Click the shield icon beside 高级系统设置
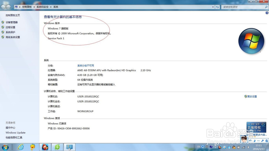The height and width of the screenshot is (151, 269). coord(3,37)
